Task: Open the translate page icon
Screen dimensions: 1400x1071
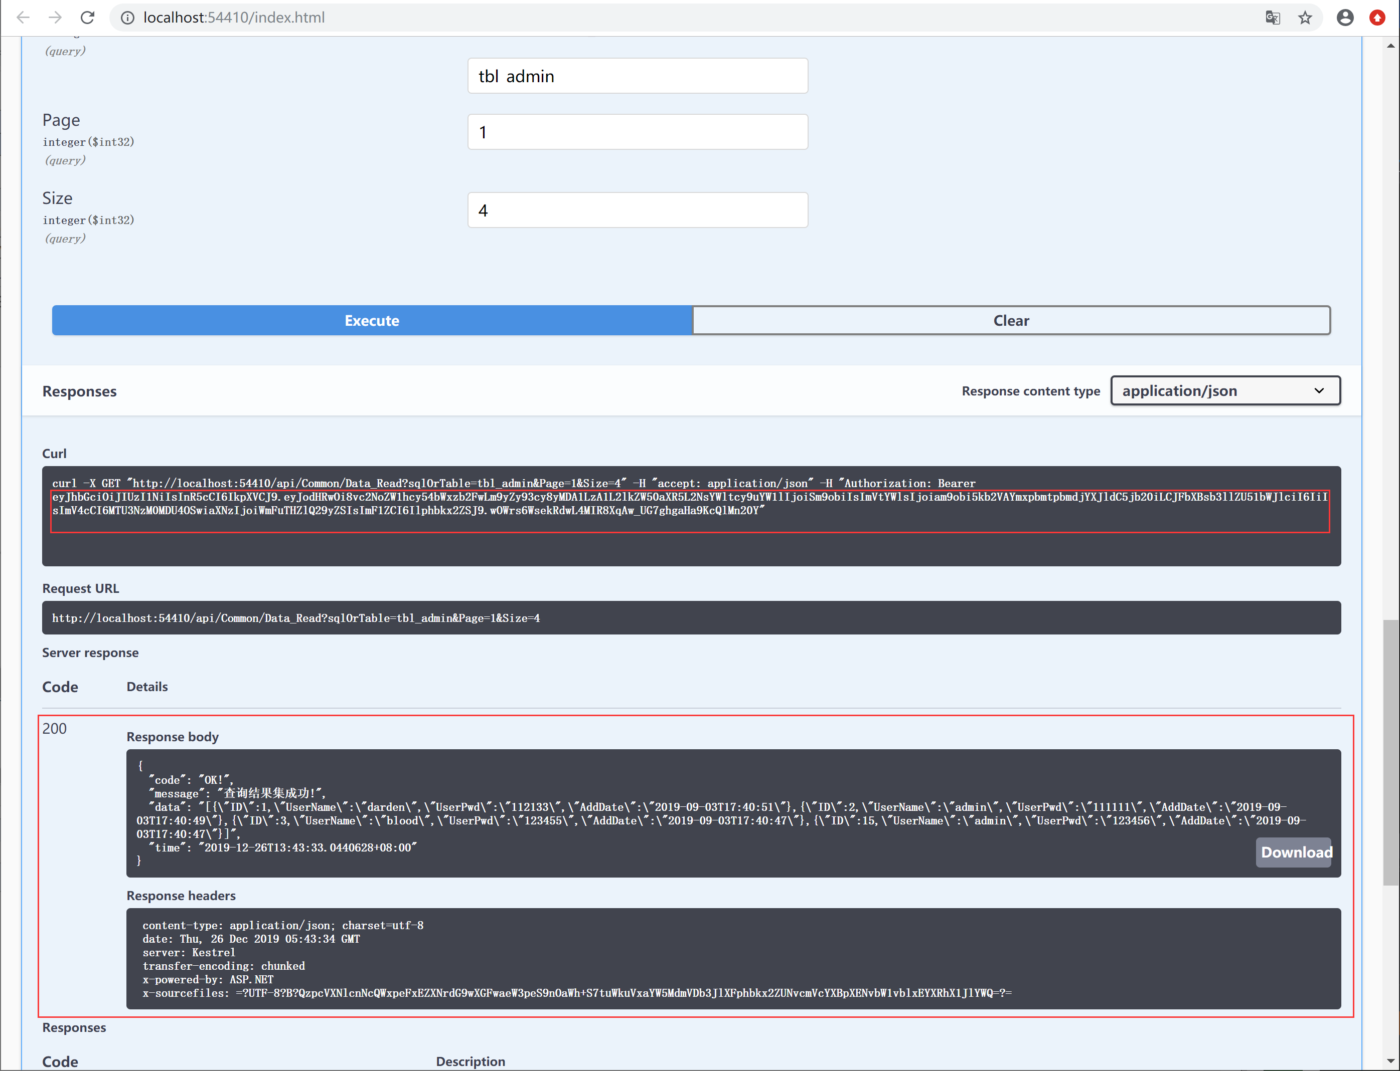Action: 1273,17
